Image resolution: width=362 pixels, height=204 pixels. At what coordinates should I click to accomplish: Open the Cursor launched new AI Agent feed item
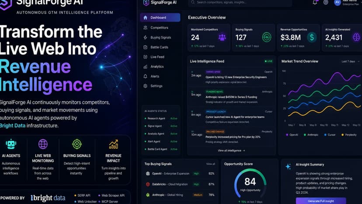232,117
